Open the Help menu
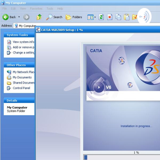The height and width of the screenshot is (160, 160). (60, 8)
